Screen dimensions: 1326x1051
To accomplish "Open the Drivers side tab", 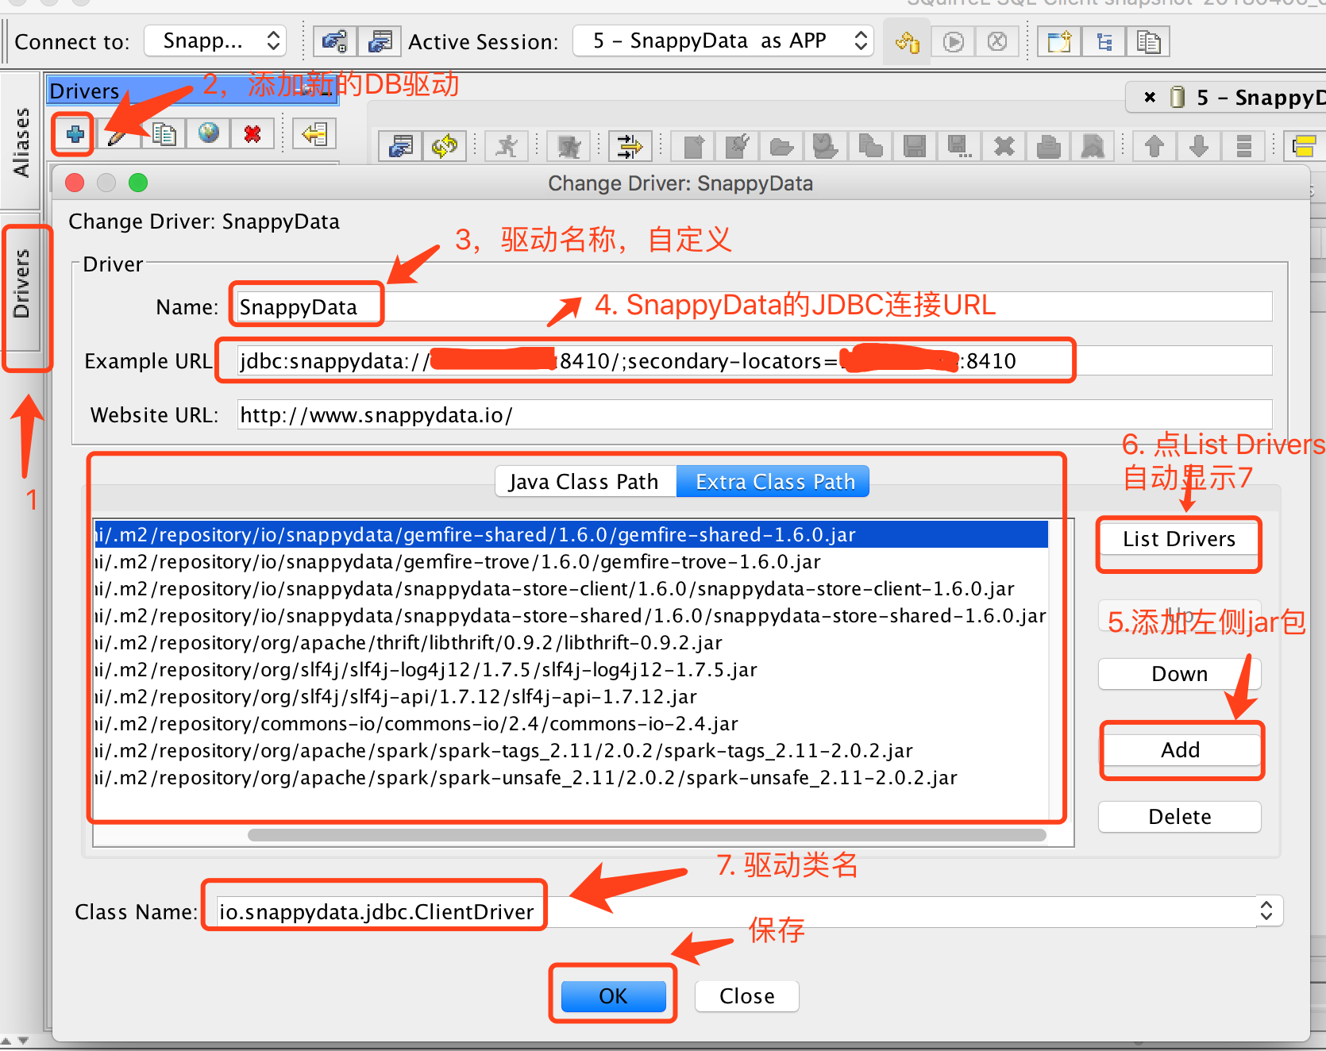I will point(21,283).
